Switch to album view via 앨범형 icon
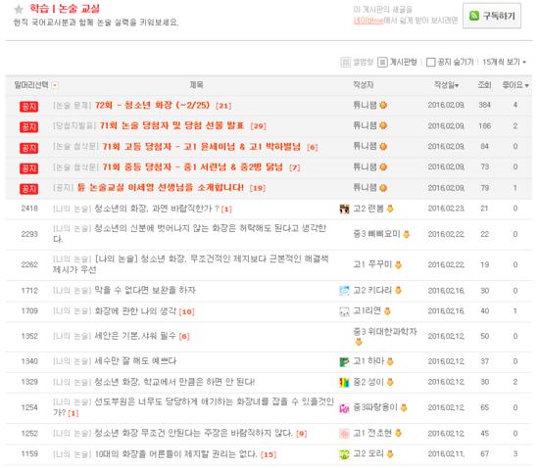The width and height of the screenshot is (539, 468). [x=345, y=62]
